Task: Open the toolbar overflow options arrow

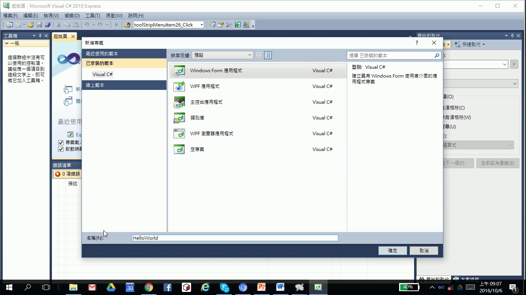Action: [x=253, y=25]
